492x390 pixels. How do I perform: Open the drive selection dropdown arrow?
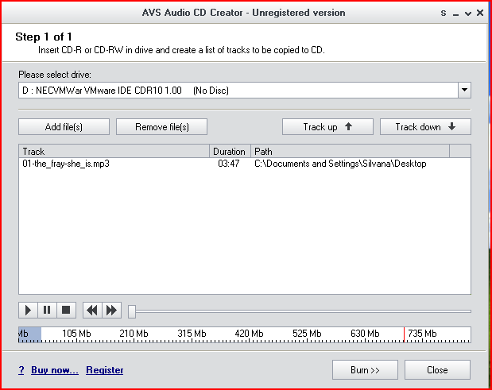pyautogui.click(x=465, y=91)
